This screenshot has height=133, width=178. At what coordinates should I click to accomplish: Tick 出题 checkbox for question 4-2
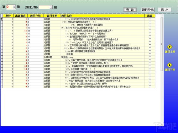150,69
